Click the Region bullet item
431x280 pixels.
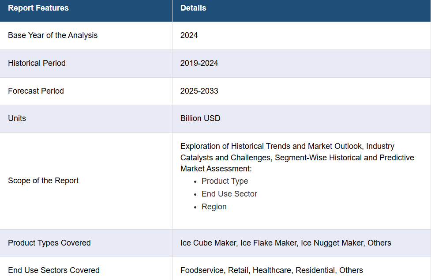214,207
